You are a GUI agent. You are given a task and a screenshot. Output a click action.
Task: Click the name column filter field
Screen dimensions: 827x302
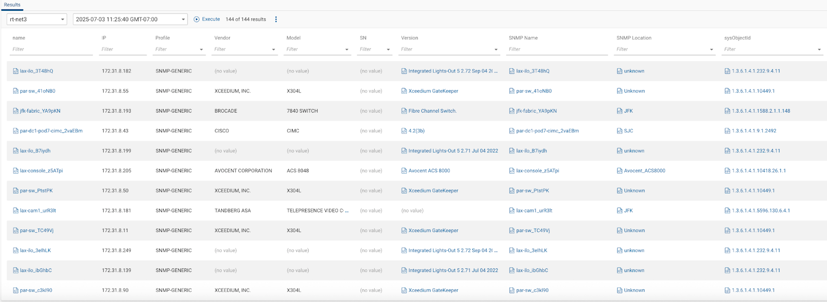pyautogui.click(x=51, y=50)
